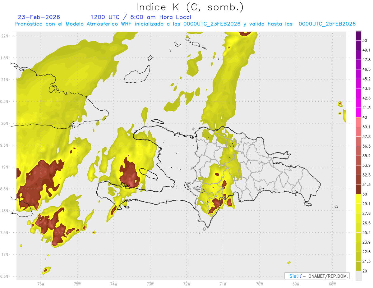The image size is (373, 288).
Task: Pick the olive legend band between 20 and 21.3
Action: point(358,266)
